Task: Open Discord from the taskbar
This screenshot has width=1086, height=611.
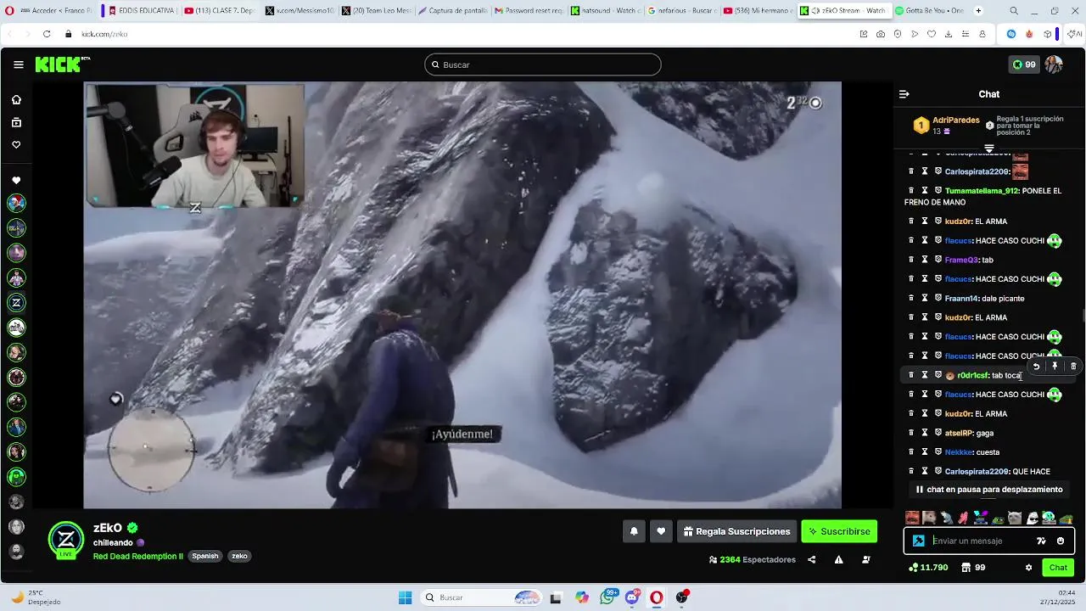Action: [632, 597]
